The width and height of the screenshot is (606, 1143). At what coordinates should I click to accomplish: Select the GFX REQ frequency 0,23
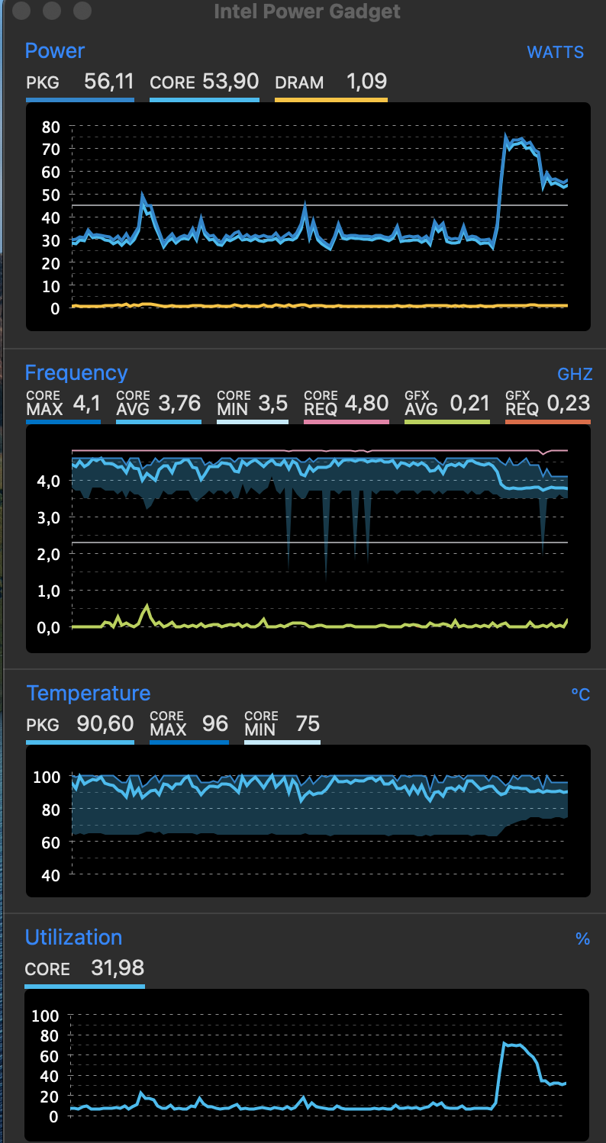click(x=569, y=403)
